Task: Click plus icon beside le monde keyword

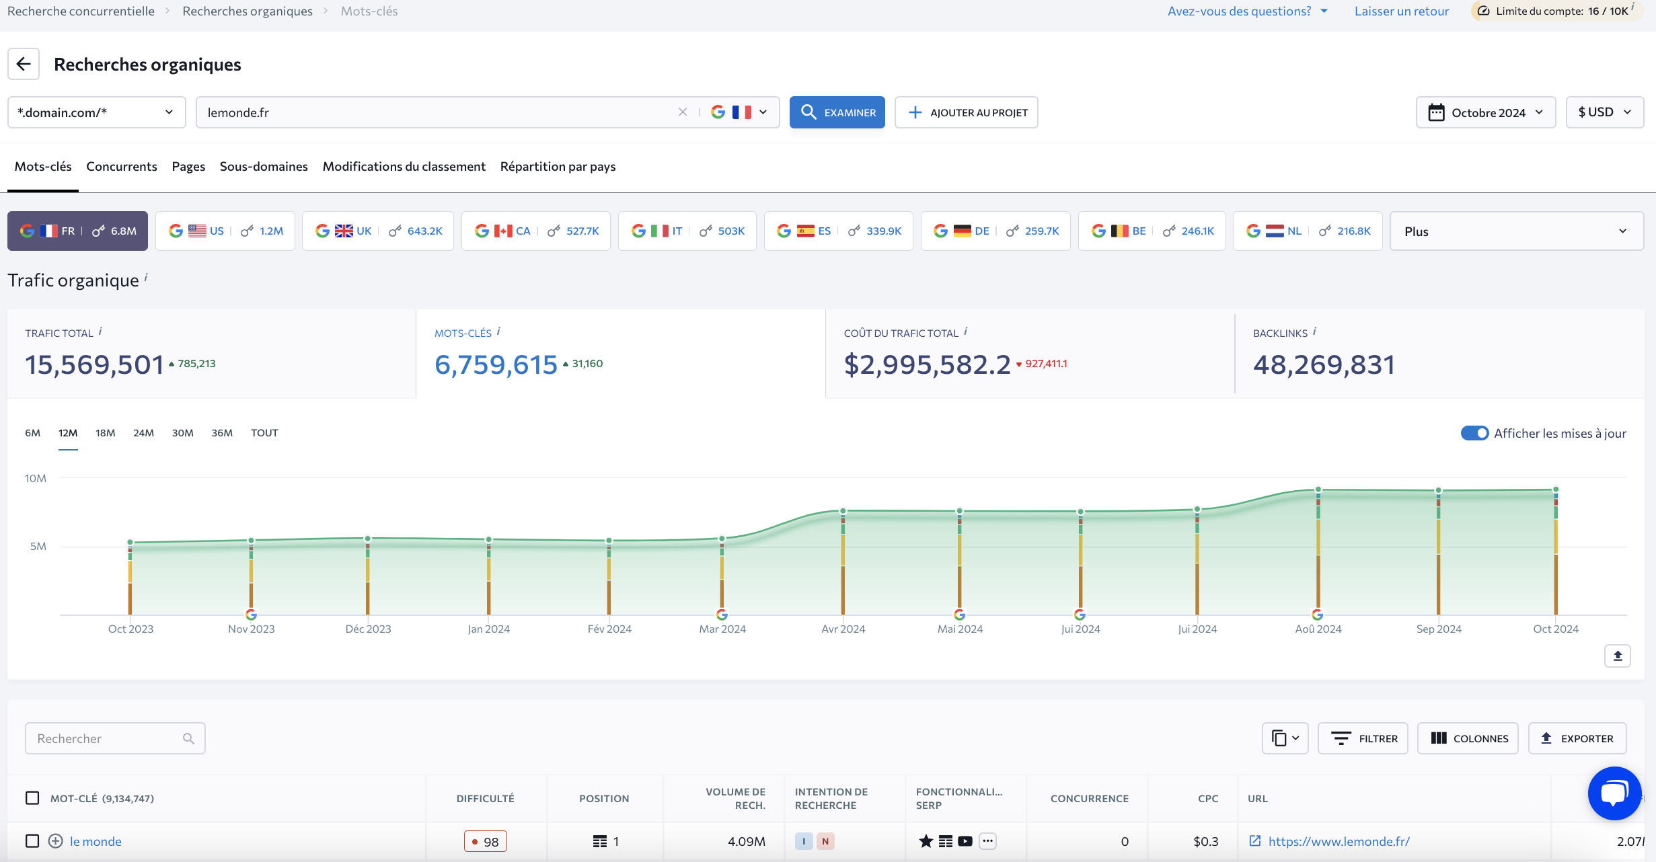Action: 56,841
